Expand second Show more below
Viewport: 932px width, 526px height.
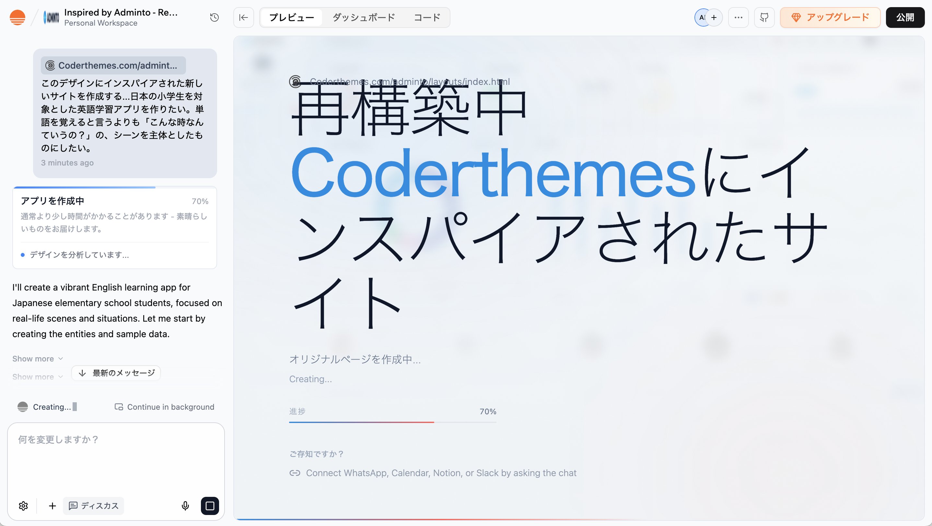tap(38, 377)
